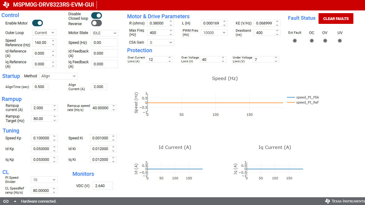Click the Over Current Limit stepper arrows
The height and width of the screenshot is (205, 365).
170,59
